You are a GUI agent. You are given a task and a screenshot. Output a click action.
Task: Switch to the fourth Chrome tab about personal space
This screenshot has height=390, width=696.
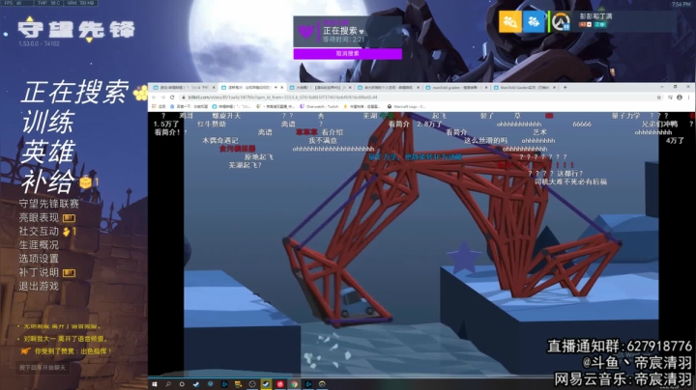coord(389,87)
